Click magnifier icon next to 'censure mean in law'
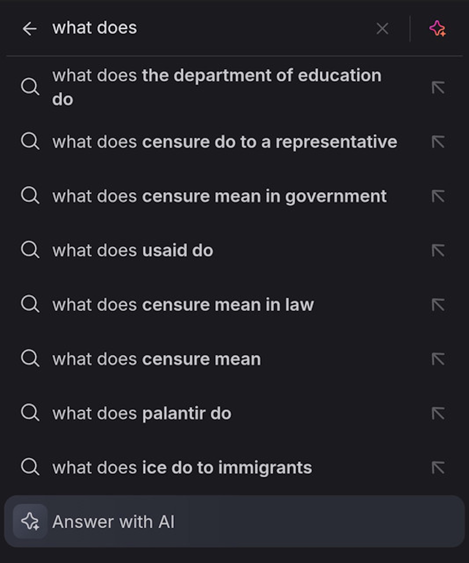The height and width of the screenshot is (563, 469). pyautogui.click(x=30, y=304)
